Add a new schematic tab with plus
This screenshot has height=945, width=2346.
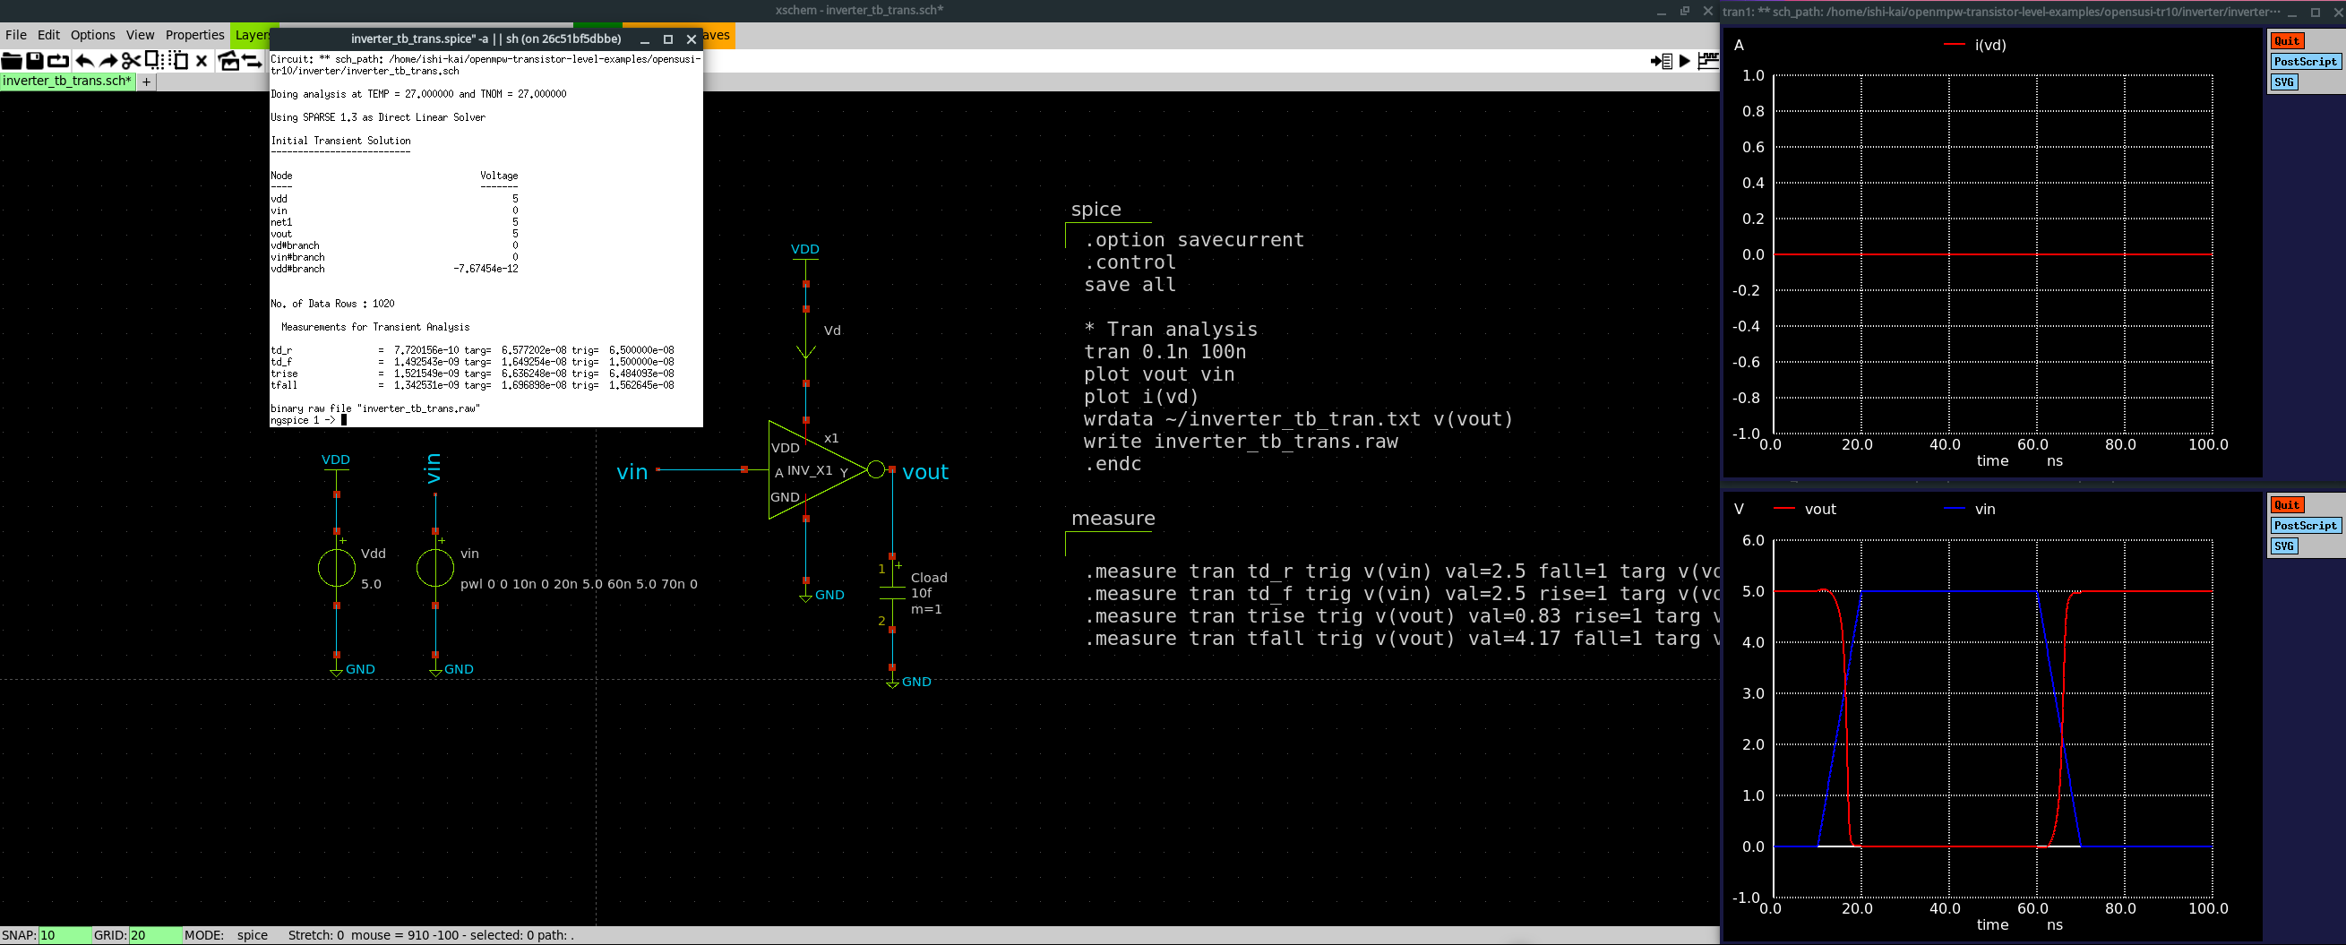[146, 82]
